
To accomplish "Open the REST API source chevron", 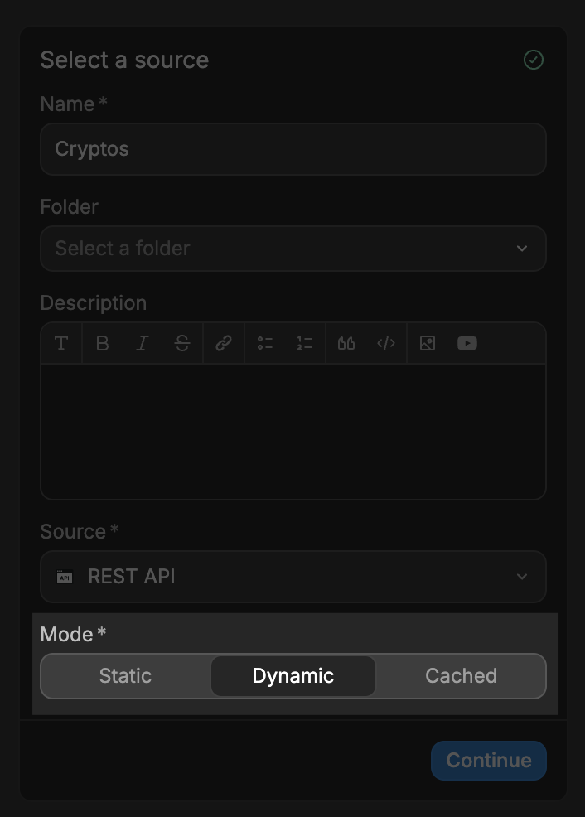I will tap(521, 577).
